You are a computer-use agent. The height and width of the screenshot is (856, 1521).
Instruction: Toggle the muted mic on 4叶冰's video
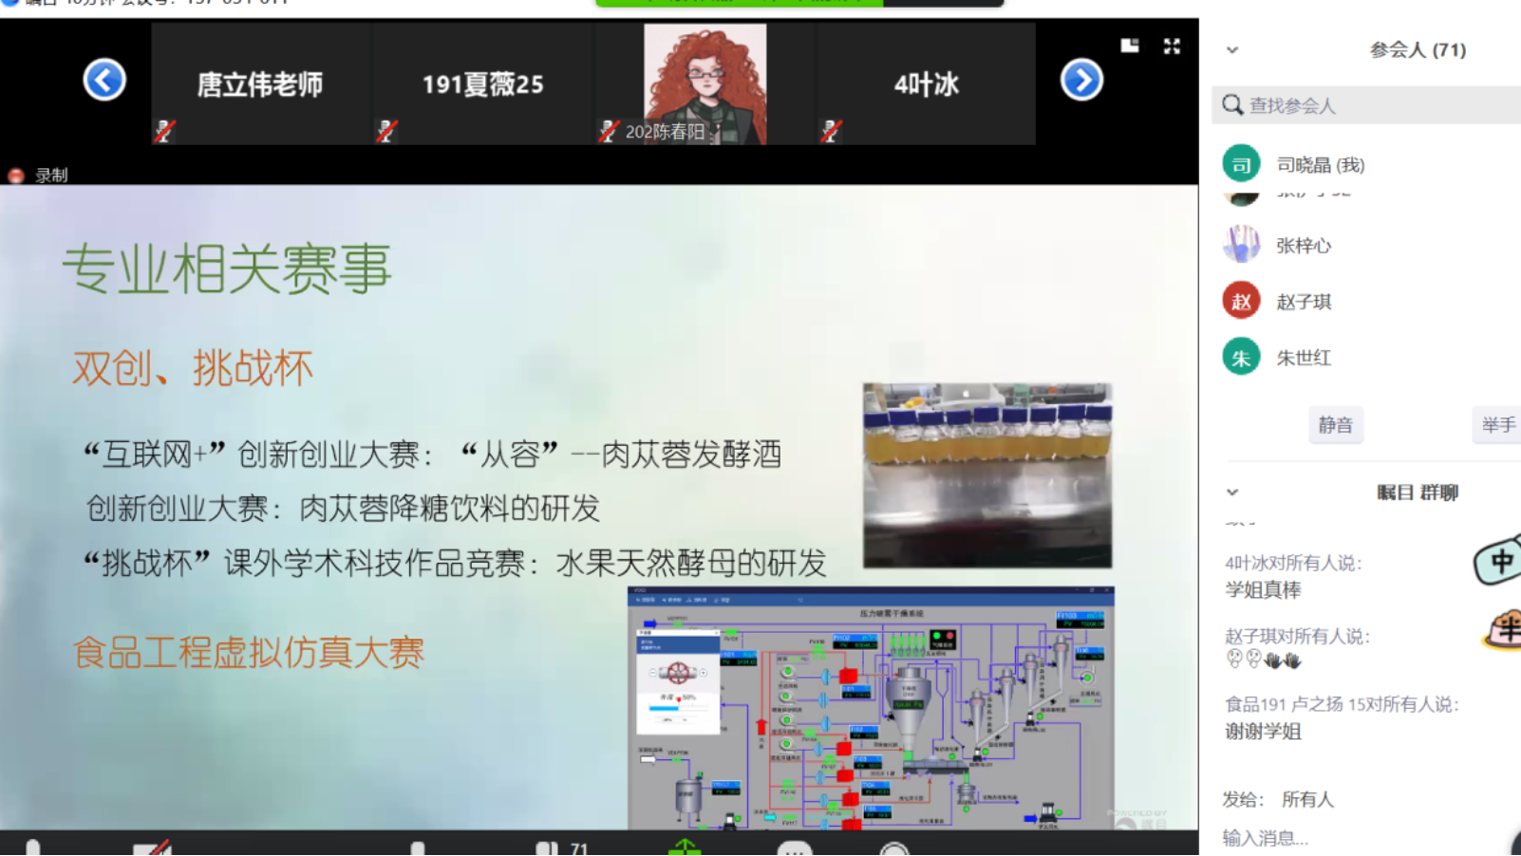coord(834,133)
